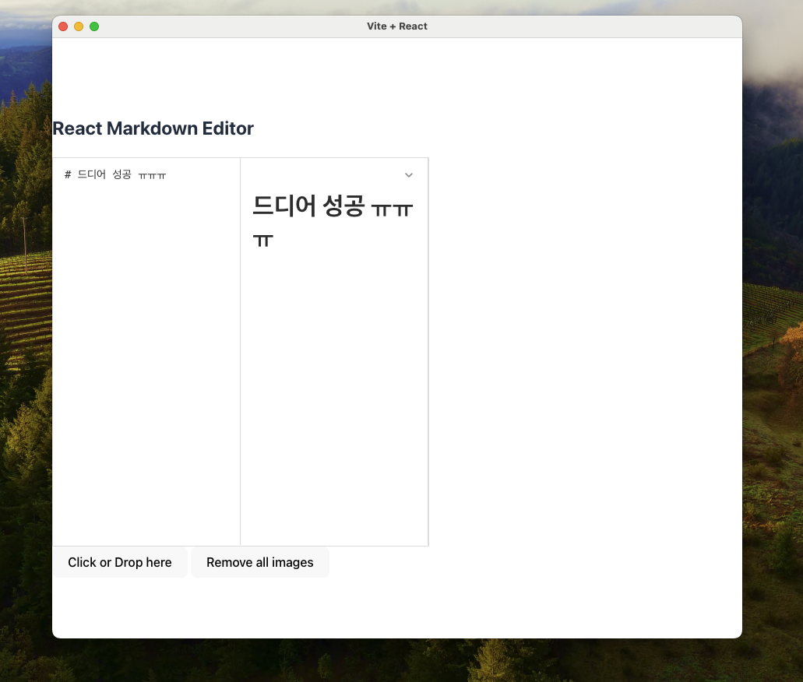Click the wrapped "ㅠ" on the preview's second line

pyautogui.click(x=263, y=240)
